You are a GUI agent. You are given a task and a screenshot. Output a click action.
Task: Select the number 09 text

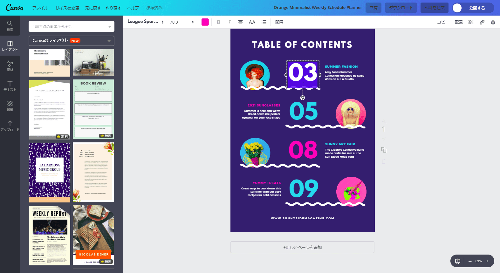[304, 188]
